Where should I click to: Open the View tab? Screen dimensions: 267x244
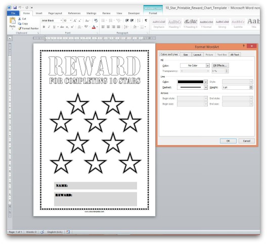(x=119, y=13)
